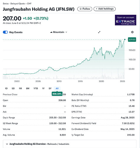Click the expand chart fullscreen icon
The width and height of the screenshot is (140, 148).
pyautogui.click(x=99, y=32)
